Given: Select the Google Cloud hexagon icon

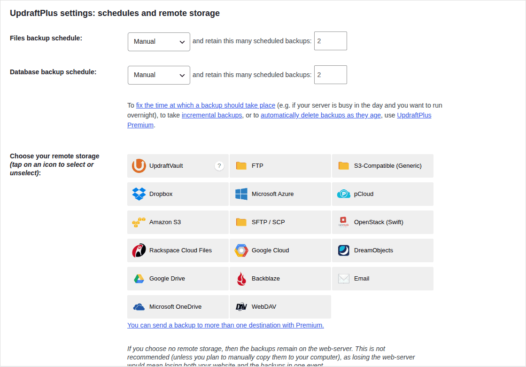Looking at the screenshot, I should pos(241,250).
